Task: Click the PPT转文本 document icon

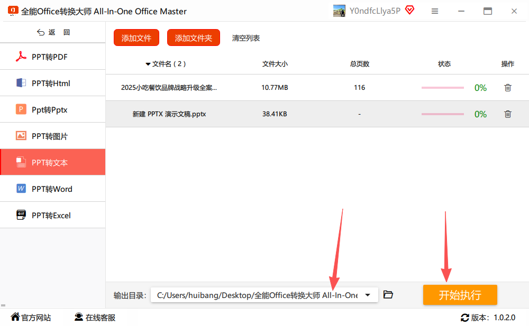Action: pyautogui.click(x=21, y=162)
